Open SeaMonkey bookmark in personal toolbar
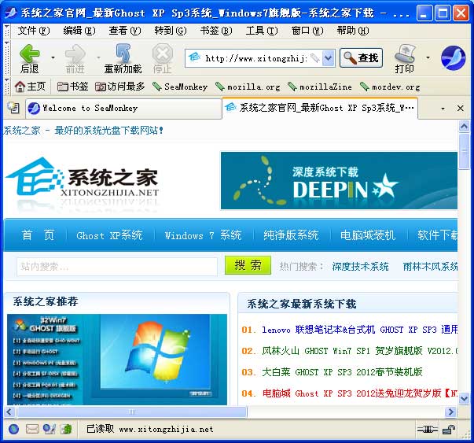 180,87
